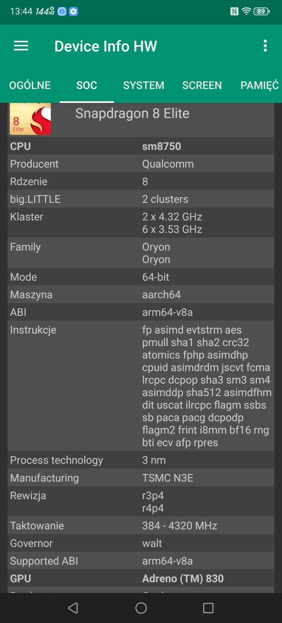
Task: Tap the NFC status bar icon
Action: coord(234,12)
